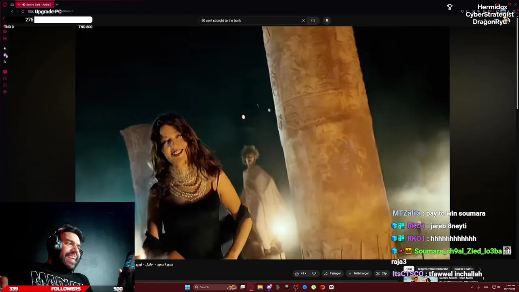Click the Arabic video title text

(x=154, y=264)
